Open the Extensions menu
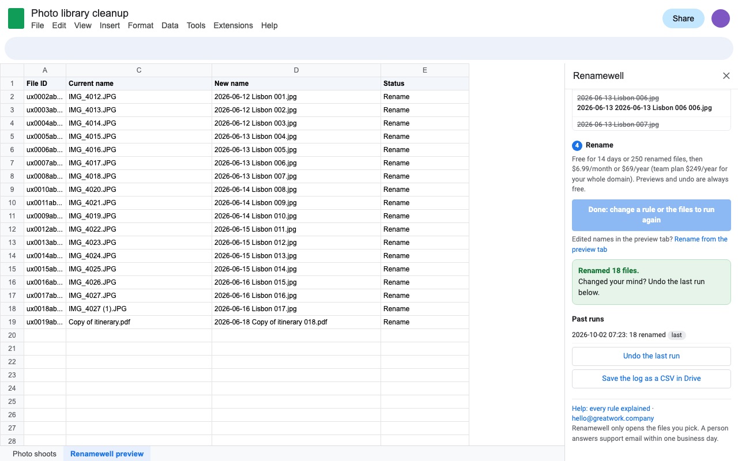Image resolution: width=738 pixels, height=461 pixels. (x=233, y=25)
